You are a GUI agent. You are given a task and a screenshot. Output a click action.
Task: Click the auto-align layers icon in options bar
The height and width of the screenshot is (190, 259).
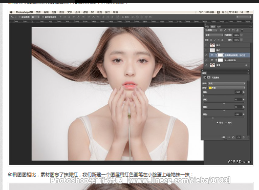[118, 17]
